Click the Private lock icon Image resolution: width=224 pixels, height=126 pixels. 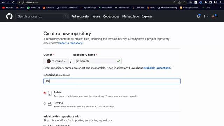click(x=50, y=104)
